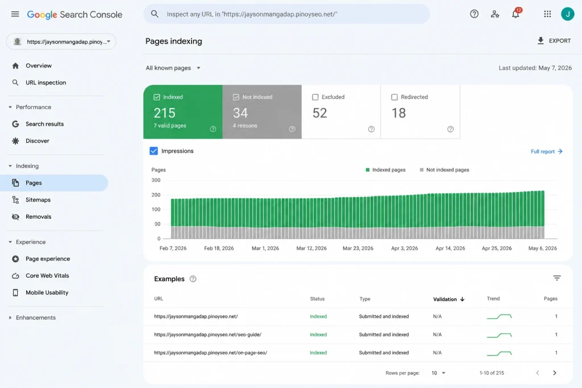Click the trend sparkline in the seo-guide row

499,335
